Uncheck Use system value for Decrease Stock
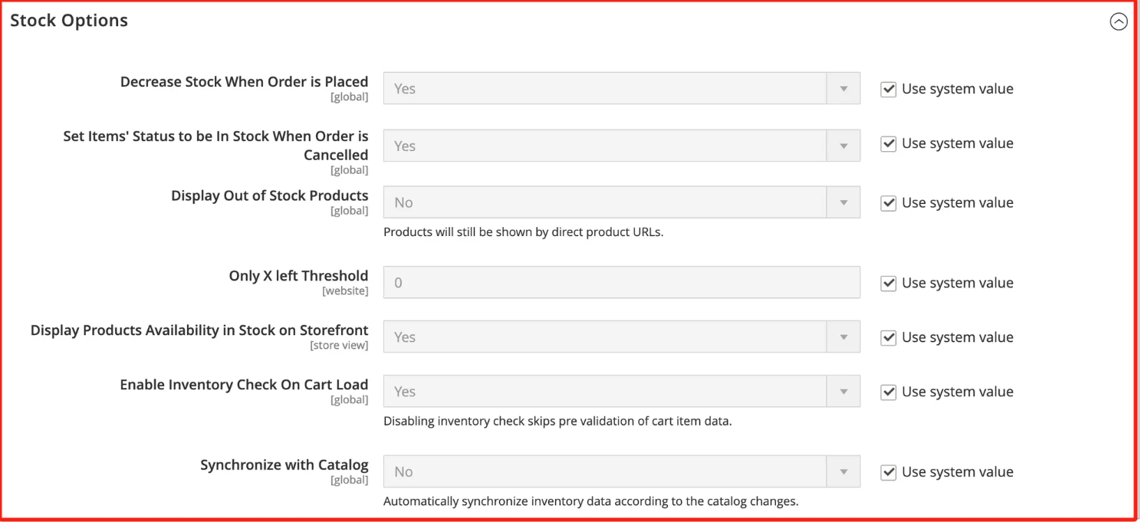This screenshot has height=522, width=1141. pyautogui.click(x=888, y=89)
